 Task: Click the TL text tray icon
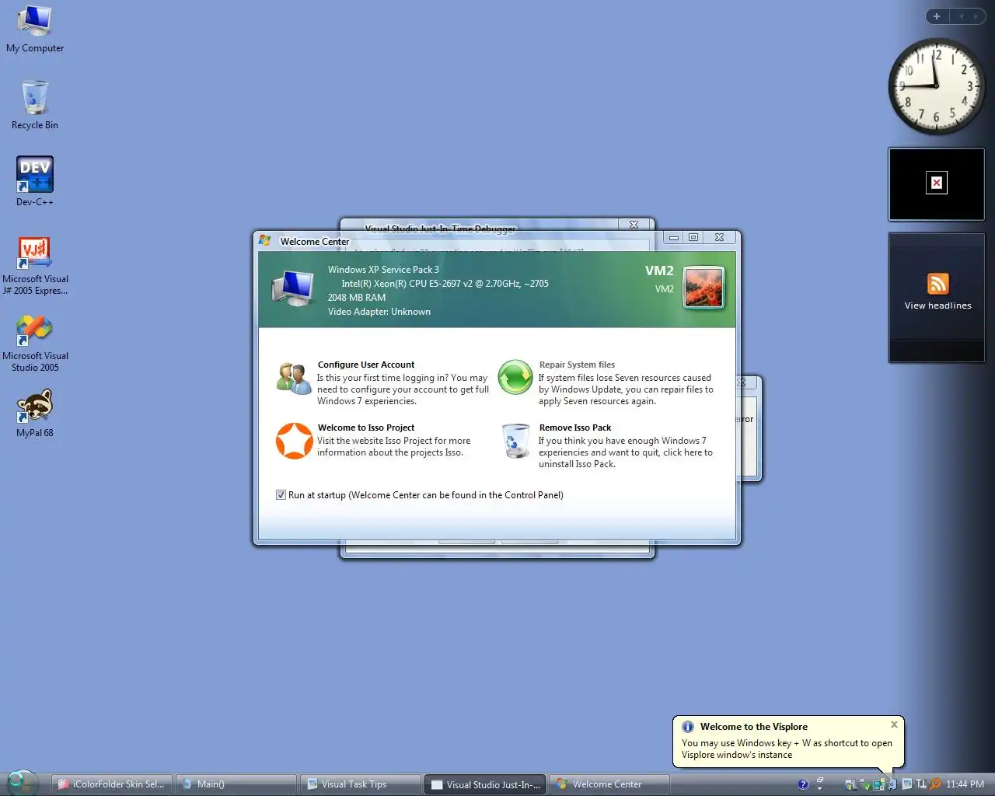point(921,784)
